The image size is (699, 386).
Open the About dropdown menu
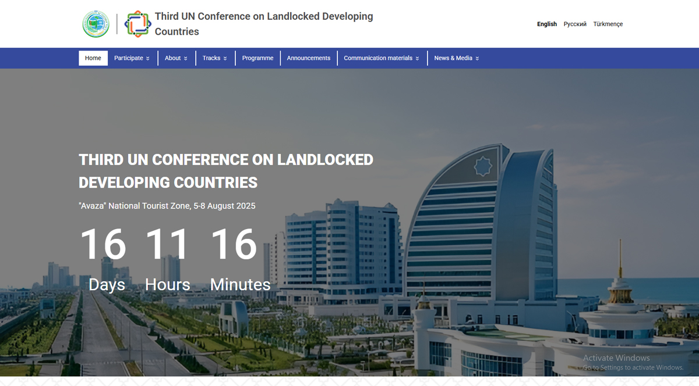pyautogui.click(x=176, y=58)
